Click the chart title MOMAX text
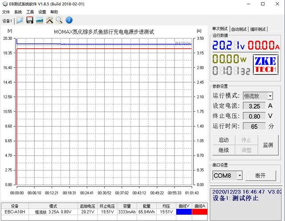Screen dimensions: 285x221 104,32
